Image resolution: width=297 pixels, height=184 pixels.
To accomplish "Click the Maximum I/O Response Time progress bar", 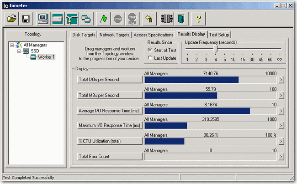I will (x=211, y=126).
